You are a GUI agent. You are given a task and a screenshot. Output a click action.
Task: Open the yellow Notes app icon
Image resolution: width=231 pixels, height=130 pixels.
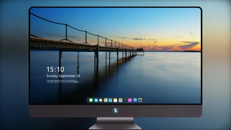point(115,100)
